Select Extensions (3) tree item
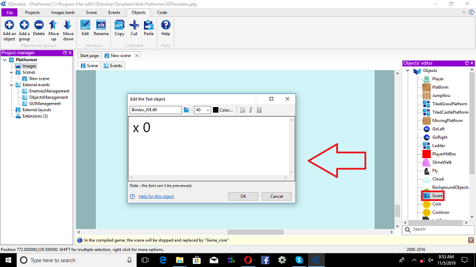476x267 pixels. click(x=35, y=116)
